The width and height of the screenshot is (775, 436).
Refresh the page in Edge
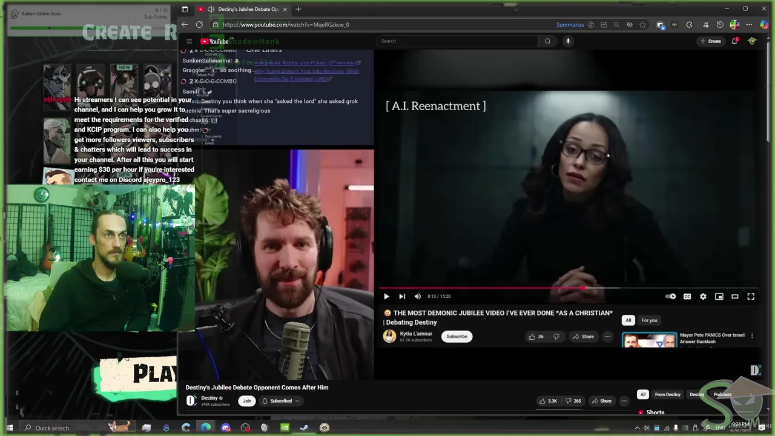tap(199, 25)
